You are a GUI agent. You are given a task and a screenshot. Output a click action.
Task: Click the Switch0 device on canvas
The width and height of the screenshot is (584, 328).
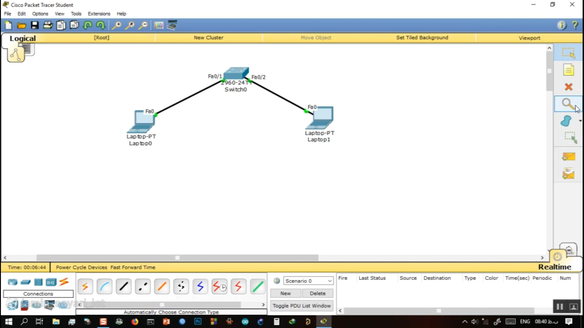(236, 73)
